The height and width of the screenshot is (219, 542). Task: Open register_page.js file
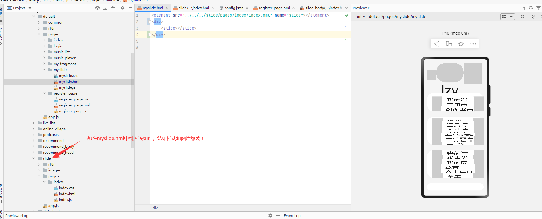coord(73,111)
